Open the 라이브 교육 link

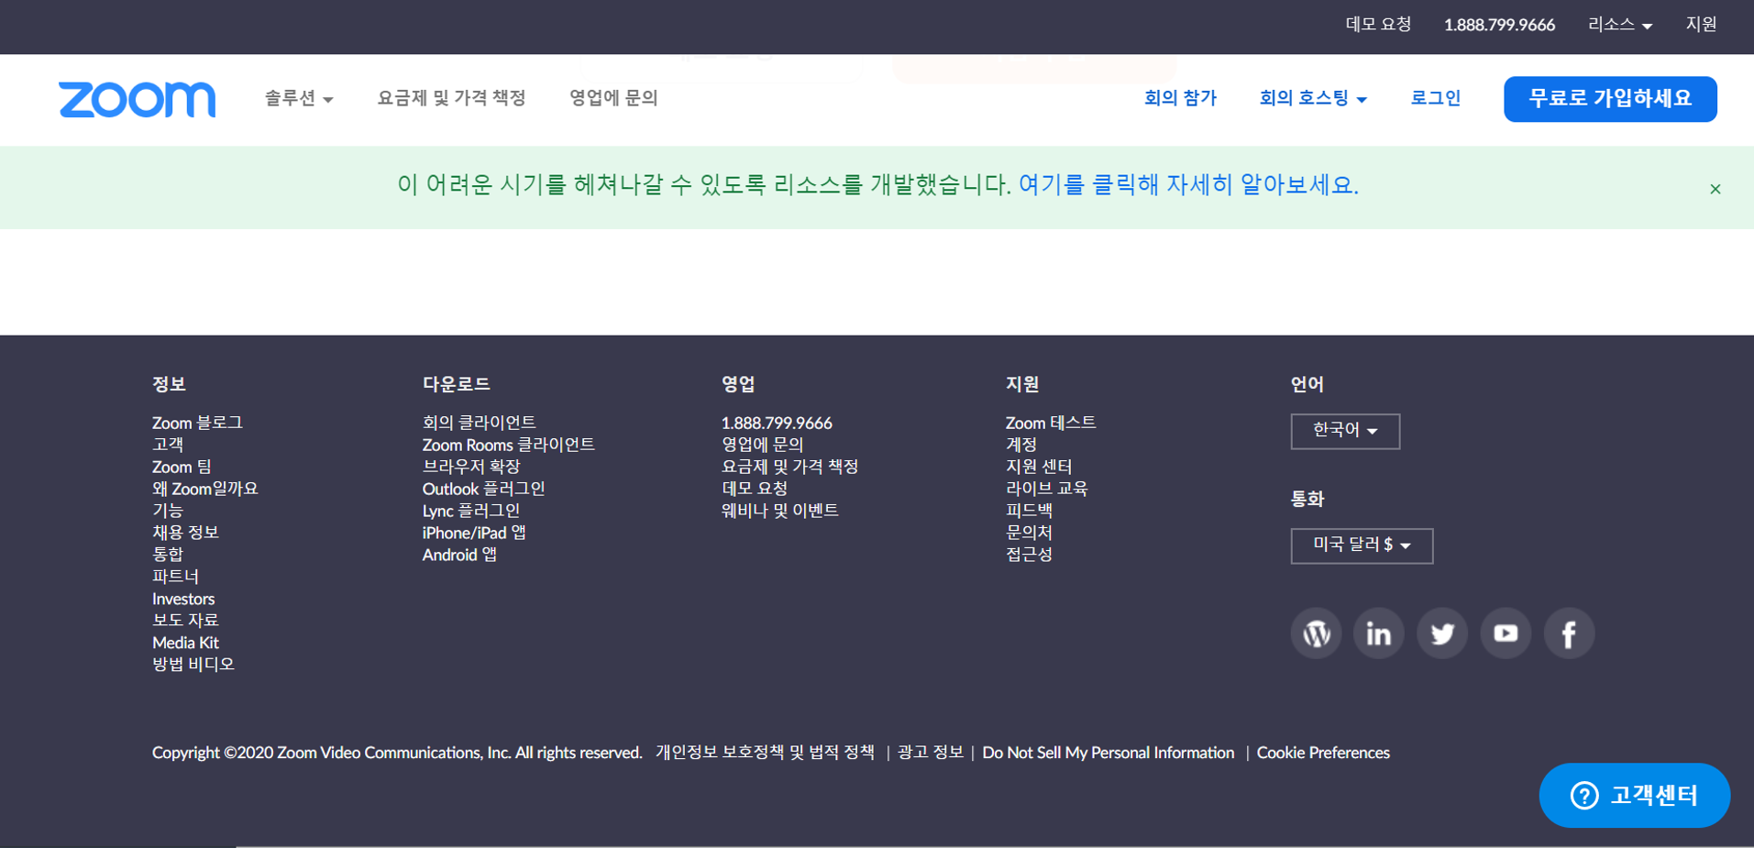pyautogui.click(x=1047, y=489)
